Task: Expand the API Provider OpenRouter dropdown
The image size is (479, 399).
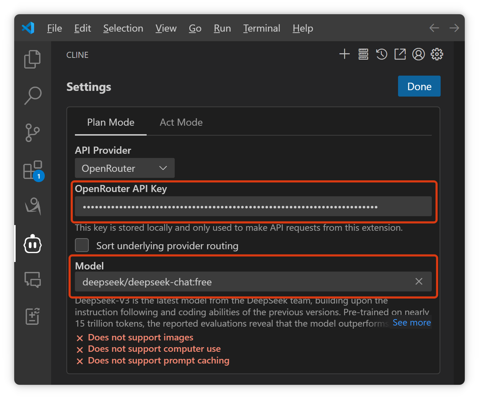Action: point(125,168)
